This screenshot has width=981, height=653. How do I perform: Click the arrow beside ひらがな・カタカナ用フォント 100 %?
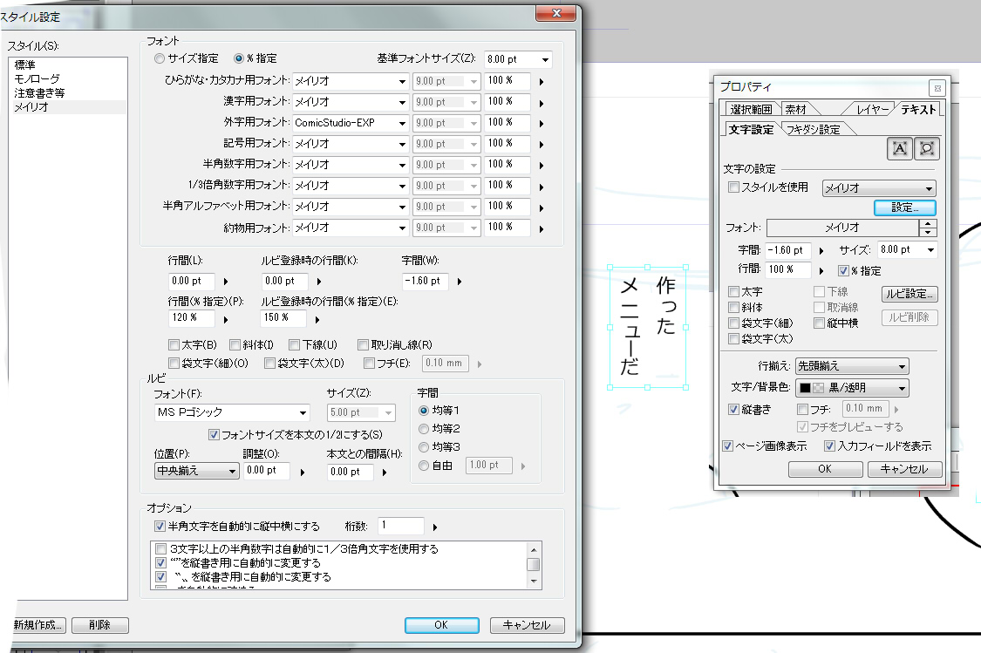click(542, 81)
